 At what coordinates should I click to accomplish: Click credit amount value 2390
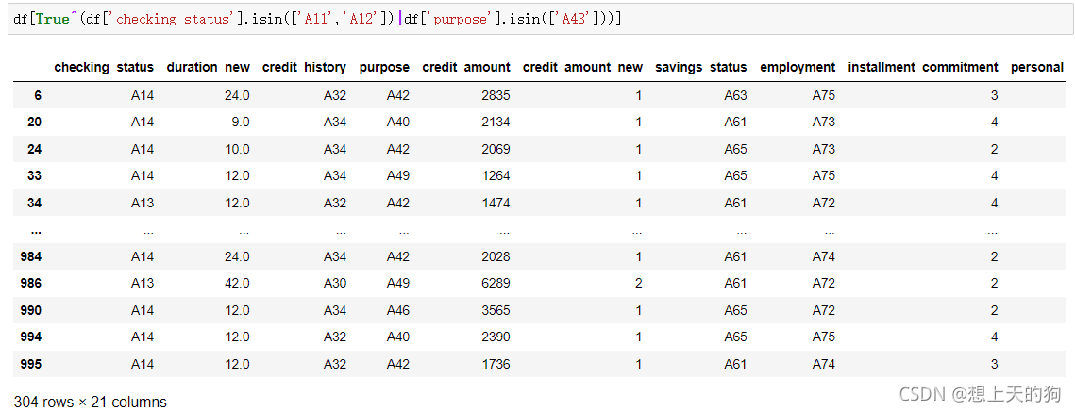click(x=496, y=337)
